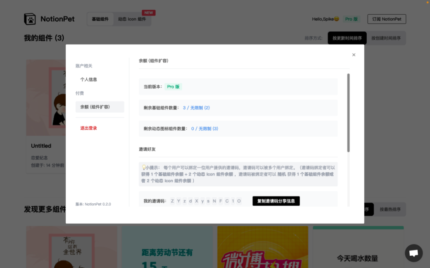Click the value 0 / 无限制 (3)

tap(205, 129)
